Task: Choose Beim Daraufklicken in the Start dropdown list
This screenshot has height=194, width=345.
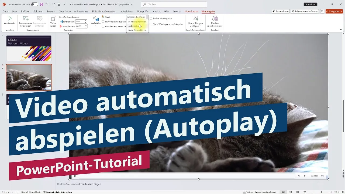Action: pyautogui.click(x=137, y=30)
